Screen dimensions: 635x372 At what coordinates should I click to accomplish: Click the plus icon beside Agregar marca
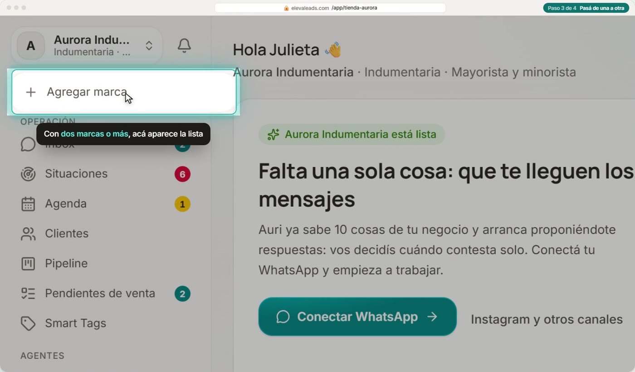coord(31,92)
